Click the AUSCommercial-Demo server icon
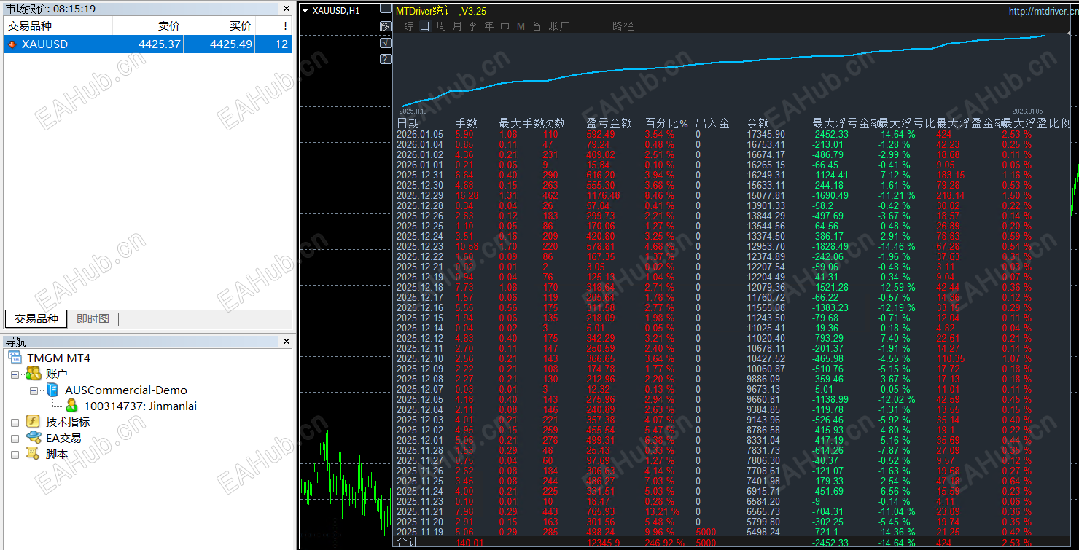1079x550 pixels. (52, 390)
